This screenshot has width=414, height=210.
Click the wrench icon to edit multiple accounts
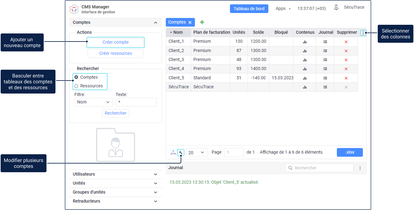pos(181,152)
